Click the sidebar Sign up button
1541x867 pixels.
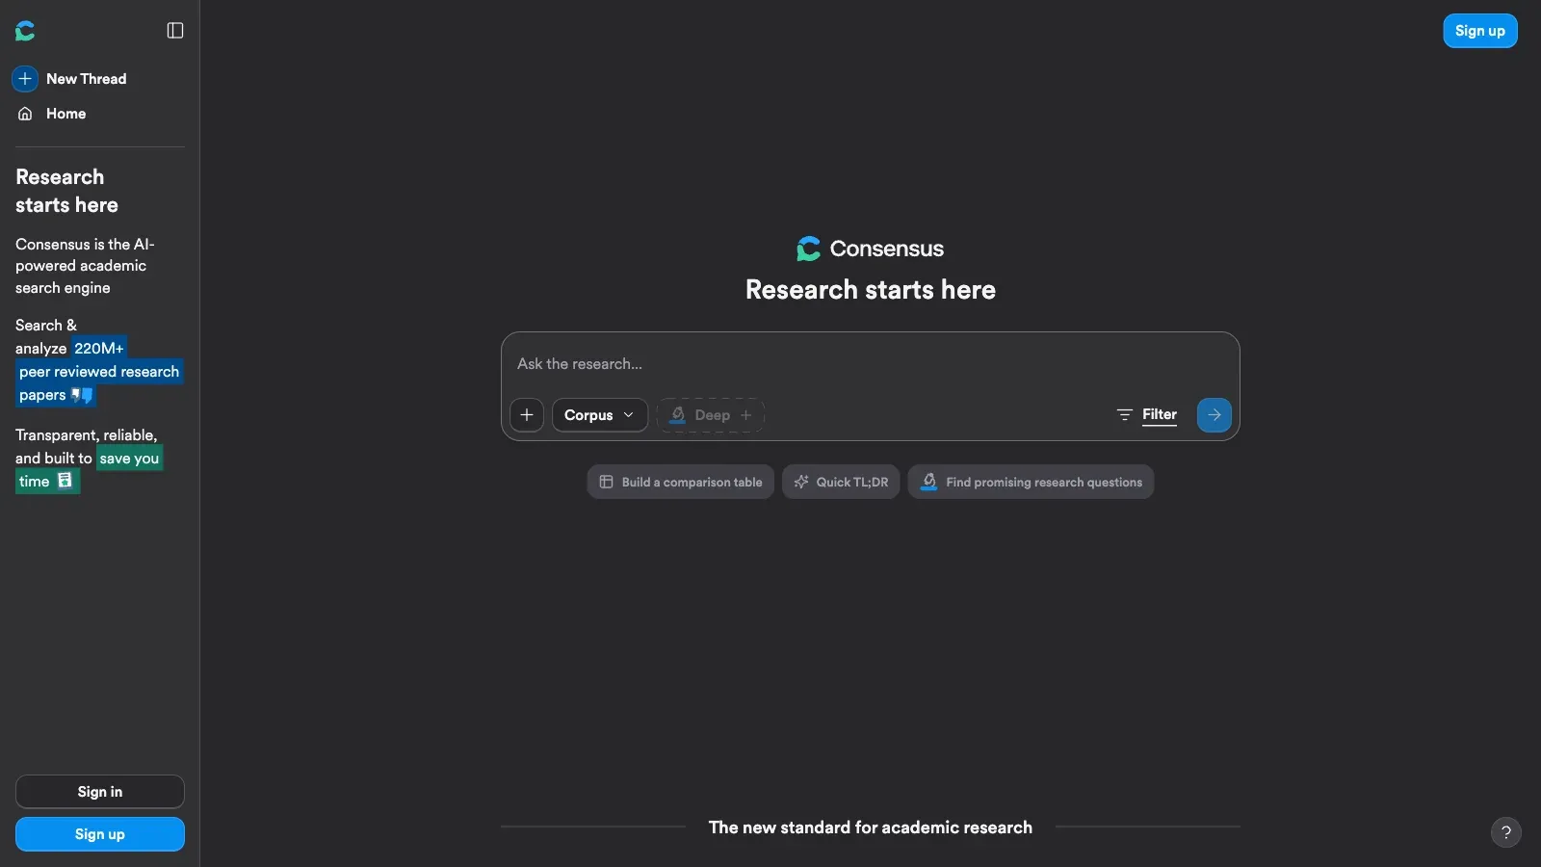[100, 834]
